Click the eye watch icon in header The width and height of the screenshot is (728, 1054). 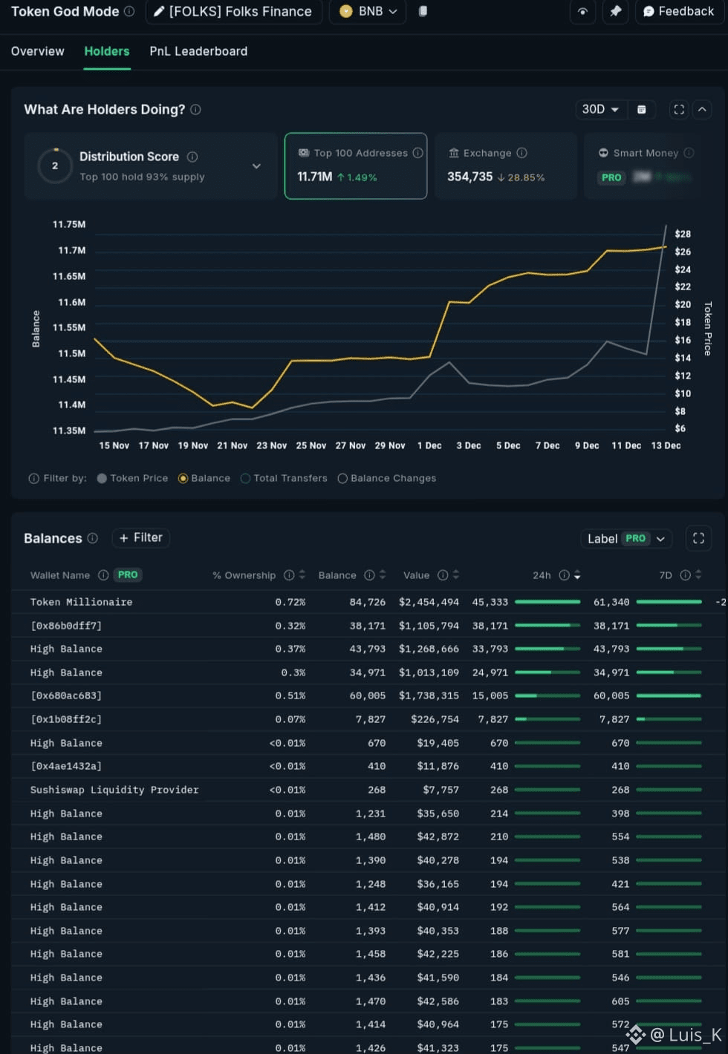(x=582, y=11)
